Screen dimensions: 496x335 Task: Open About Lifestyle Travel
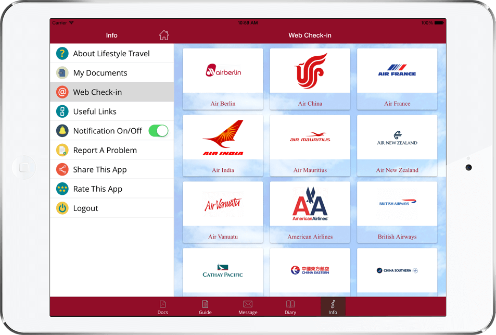112,54
